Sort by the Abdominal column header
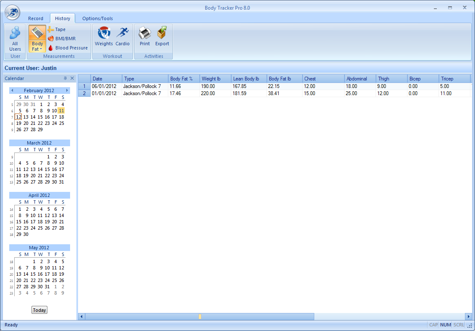This screenshot has width=475, height=331. tap(360, 79)
